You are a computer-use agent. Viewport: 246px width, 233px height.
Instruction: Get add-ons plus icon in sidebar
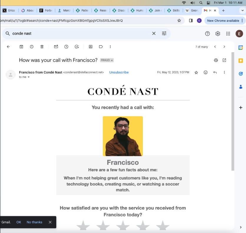pyautogui.click(x=240, y=108)
